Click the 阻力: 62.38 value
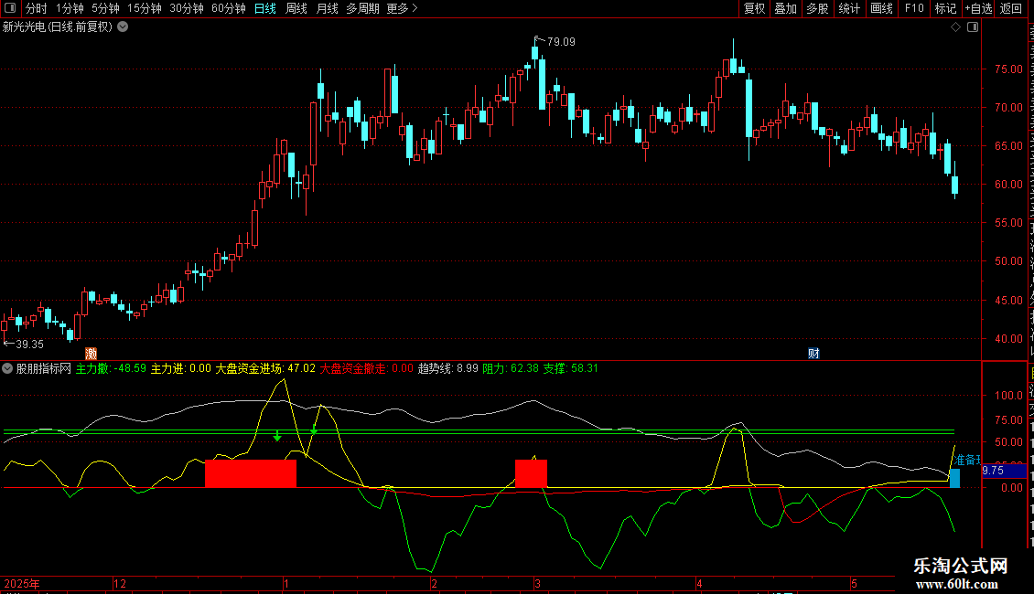Viewport: 1034px width, 594px height. click(x=511, y=369)
